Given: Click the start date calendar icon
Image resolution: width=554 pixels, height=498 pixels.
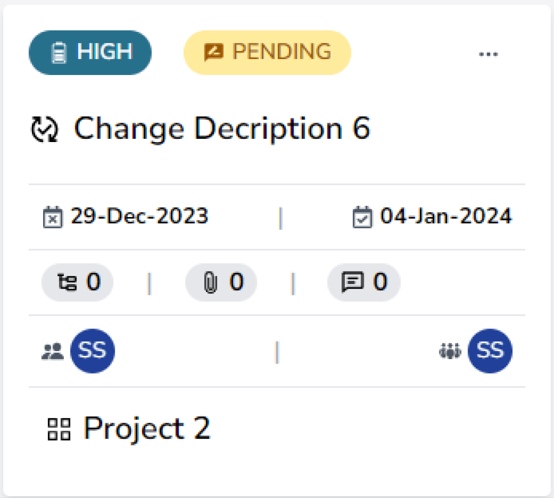Looking at the screenshot, I should 52,217.
